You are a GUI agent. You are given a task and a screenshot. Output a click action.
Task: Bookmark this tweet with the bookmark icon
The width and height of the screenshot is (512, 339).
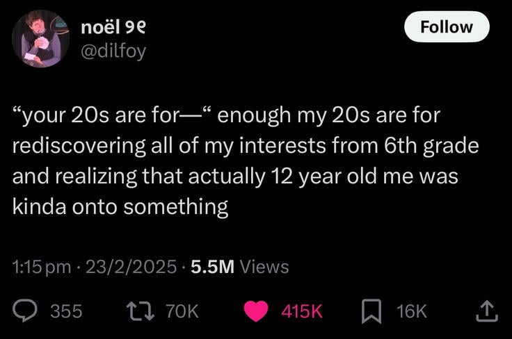tap(371, 311)
